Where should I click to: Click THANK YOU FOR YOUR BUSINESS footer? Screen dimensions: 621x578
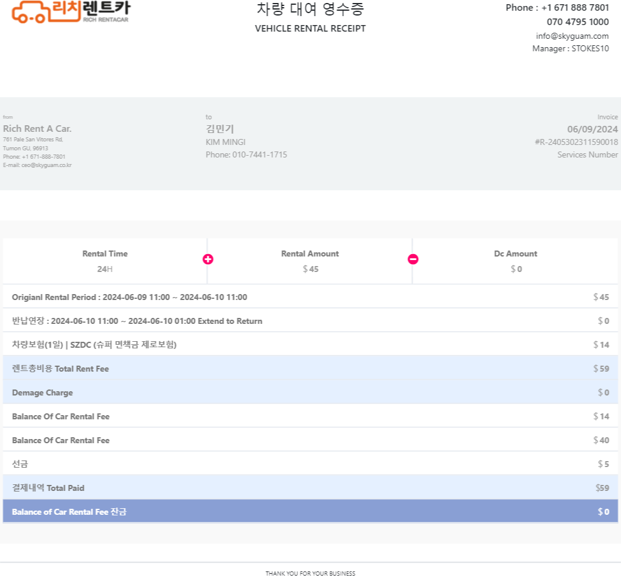click(x=310, y=573)
